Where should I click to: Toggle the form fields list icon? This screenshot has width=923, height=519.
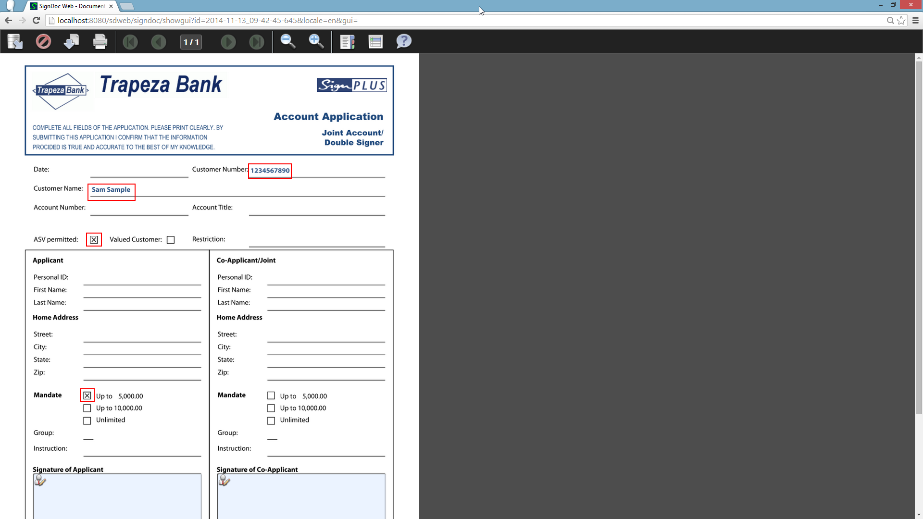[x=375, y=42]
